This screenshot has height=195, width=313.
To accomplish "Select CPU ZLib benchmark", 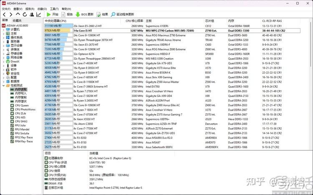I will pyautogui.click(x=18, y=114).
